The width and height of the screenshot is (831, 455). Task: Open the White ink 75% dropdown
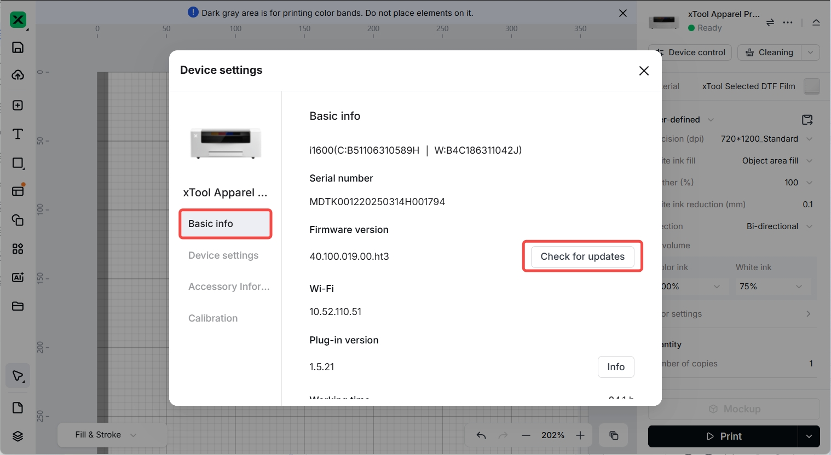click(x=771, y=287)
